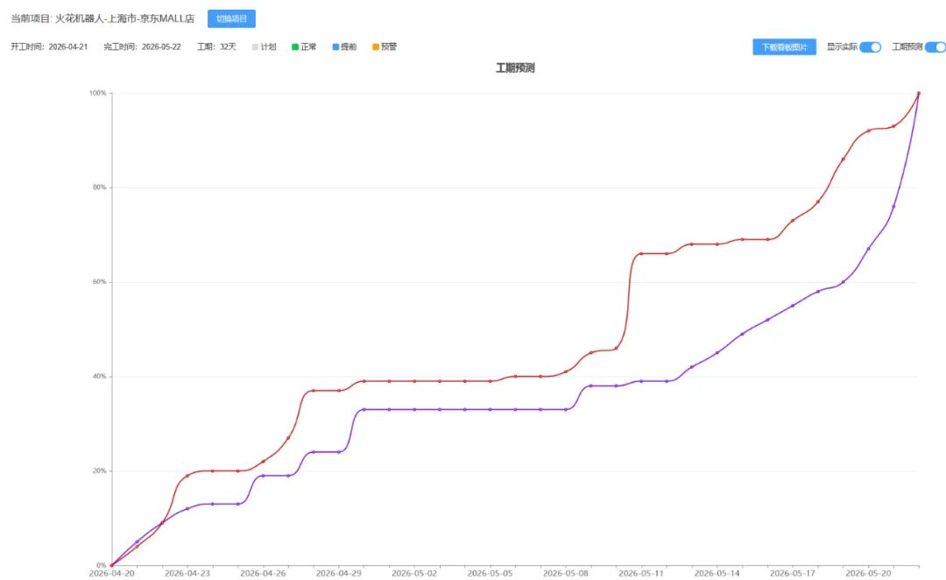The image size is (946, 580).
Task: Click purple data point at 38% on 2026-05-09
Action: [x=590, y=385]
